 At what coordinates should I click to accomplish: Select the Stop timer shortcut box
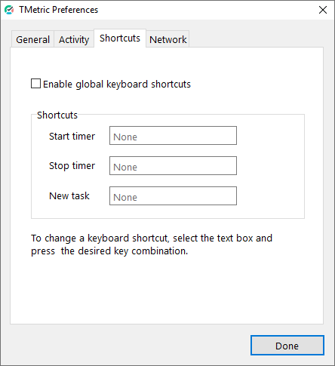(173, 166)
